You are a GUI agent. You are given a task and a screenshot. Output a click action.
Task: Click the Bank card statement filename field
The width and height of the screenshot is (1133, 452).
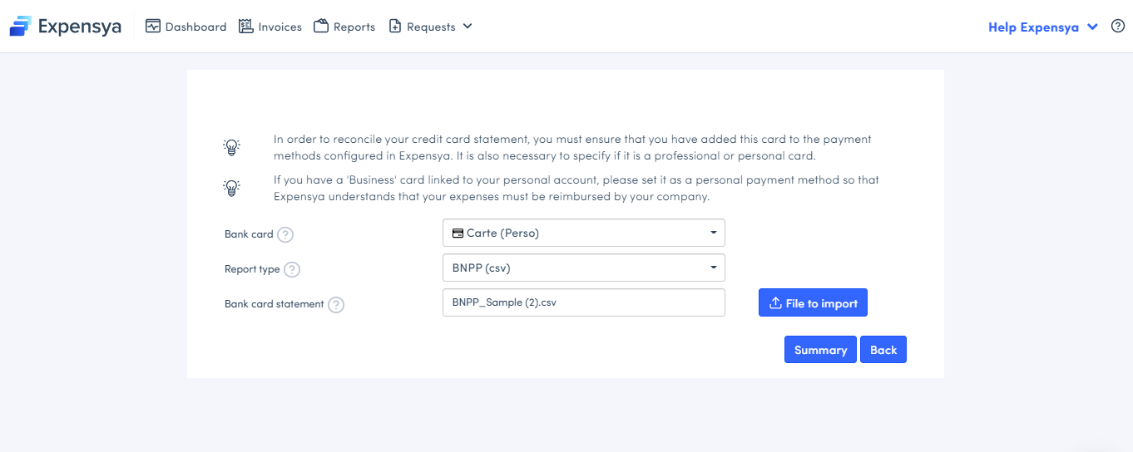(583, 302)
